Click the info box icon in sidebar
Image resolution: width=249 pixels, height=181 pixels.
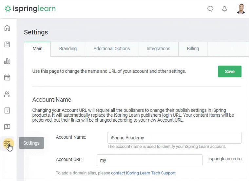(x=7, y=111)
